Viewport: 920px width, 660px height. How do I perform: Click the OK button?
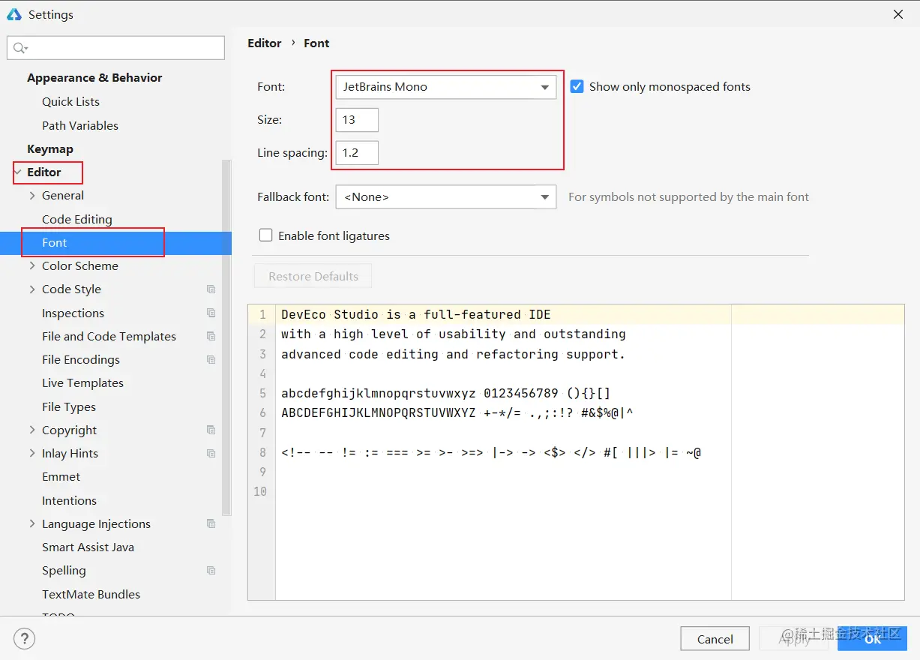click(872, 639)
